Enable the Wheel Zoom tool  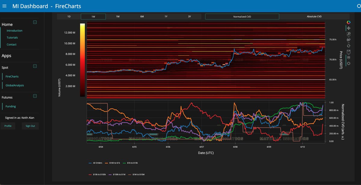[x=349, y=40]
